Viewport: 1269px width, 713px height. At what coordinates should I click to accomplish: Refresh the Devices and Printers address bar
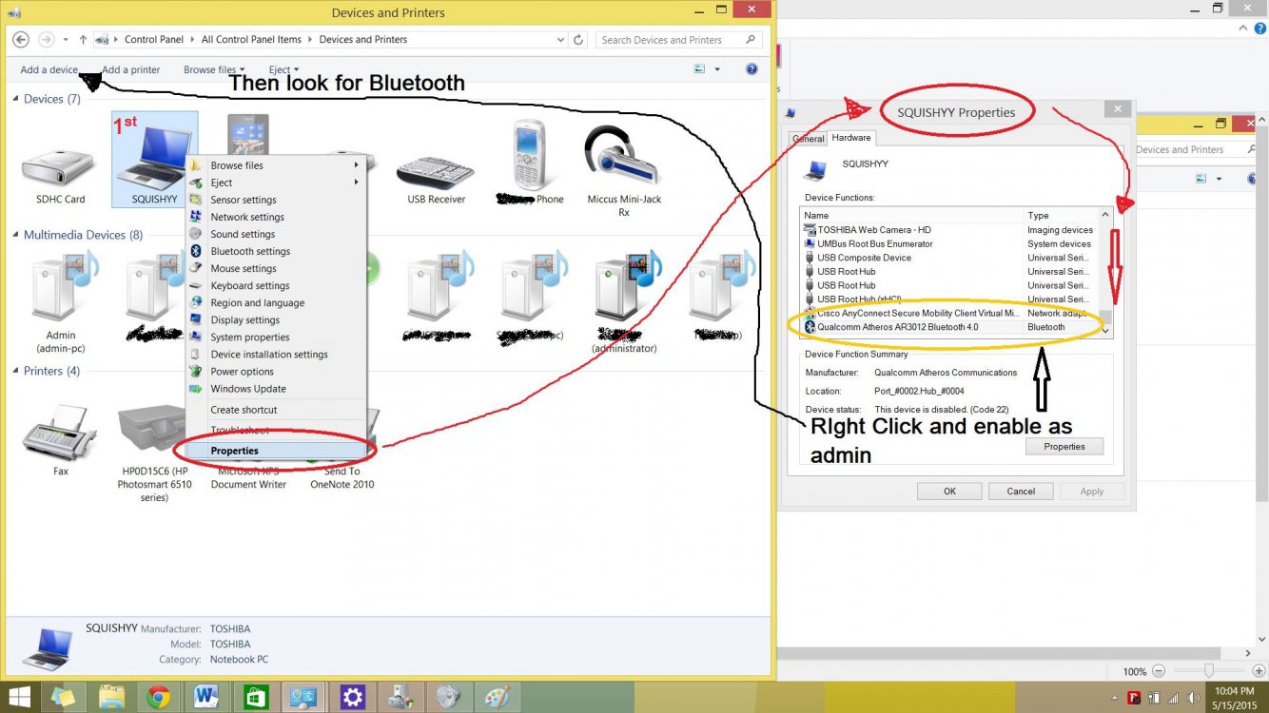[x=578, y=40]
